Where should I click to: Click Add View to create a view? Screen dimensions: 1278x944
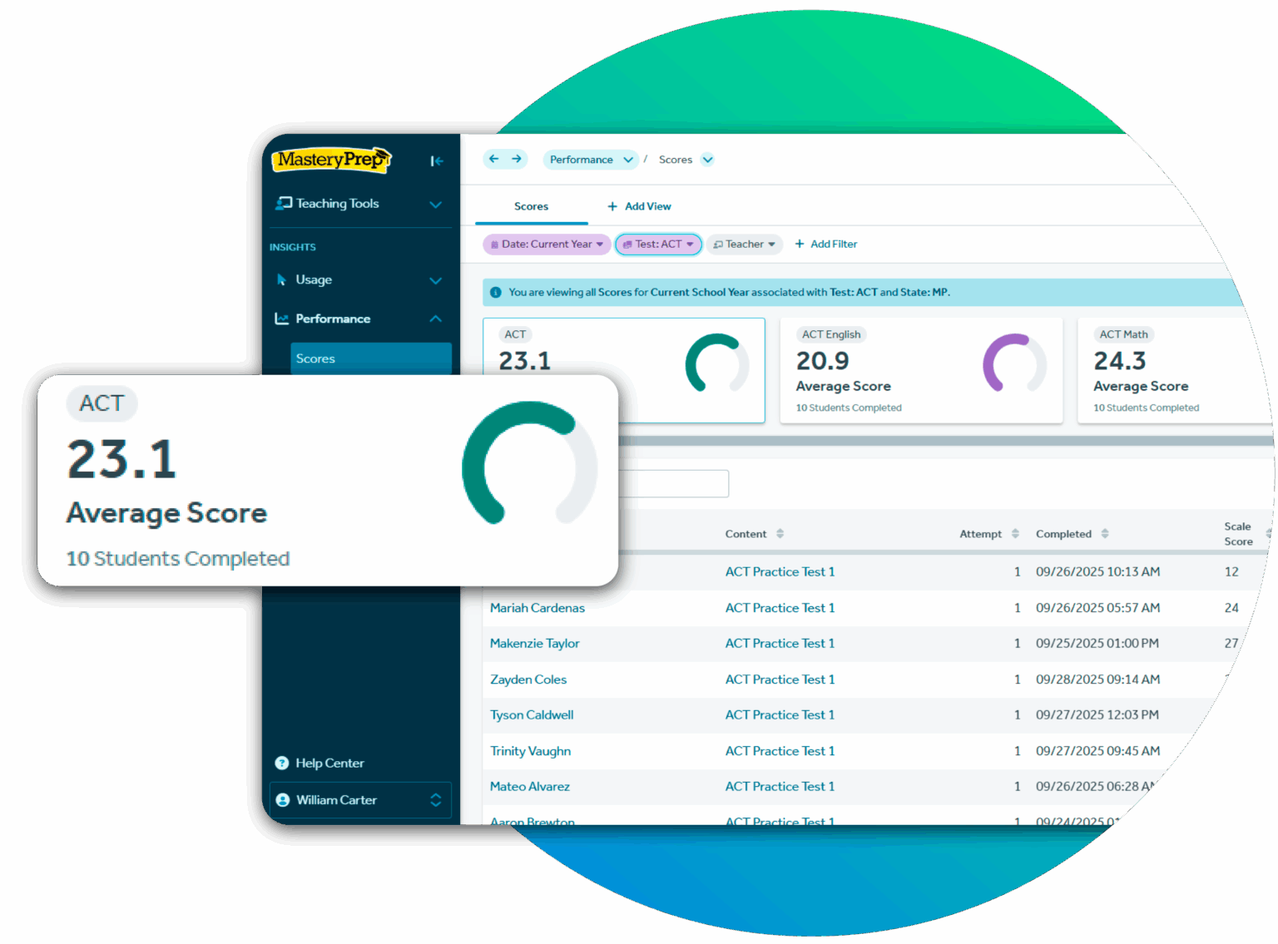[x=638, y=206]
